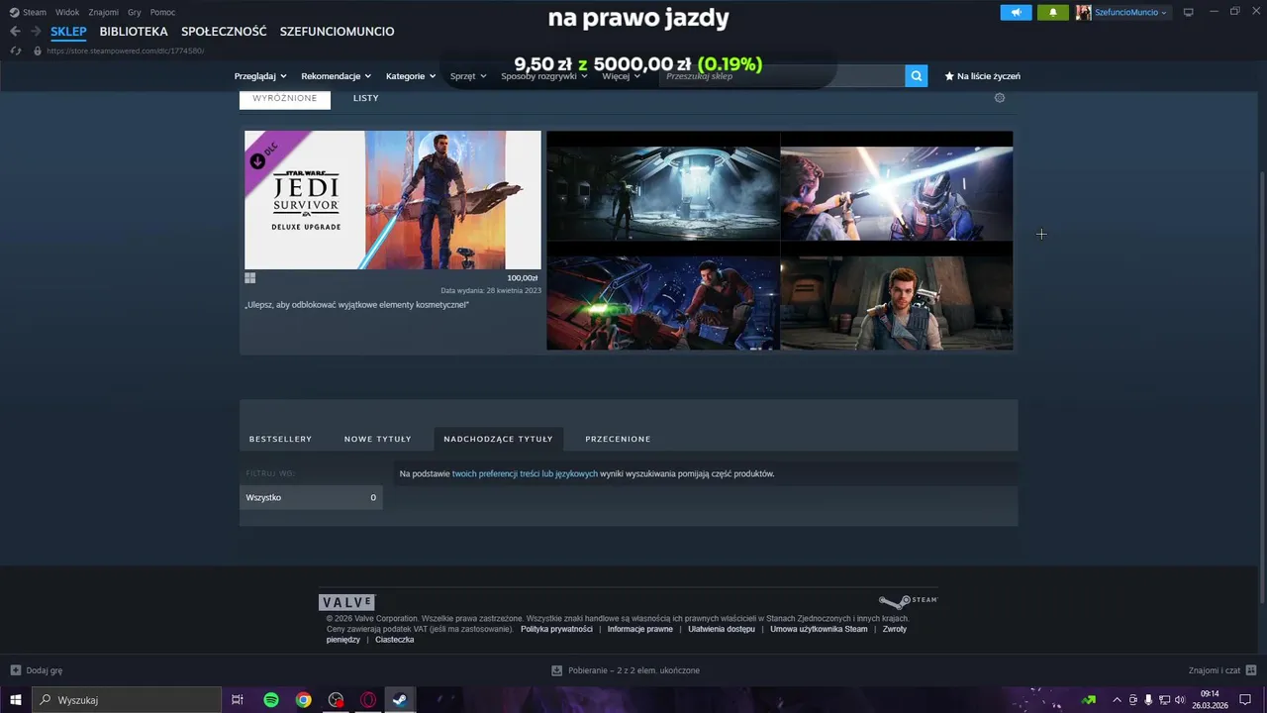The image size is (1267, 713).
Task: Expand the Sprzęt dropdown
Action: [x=468, y=76]
